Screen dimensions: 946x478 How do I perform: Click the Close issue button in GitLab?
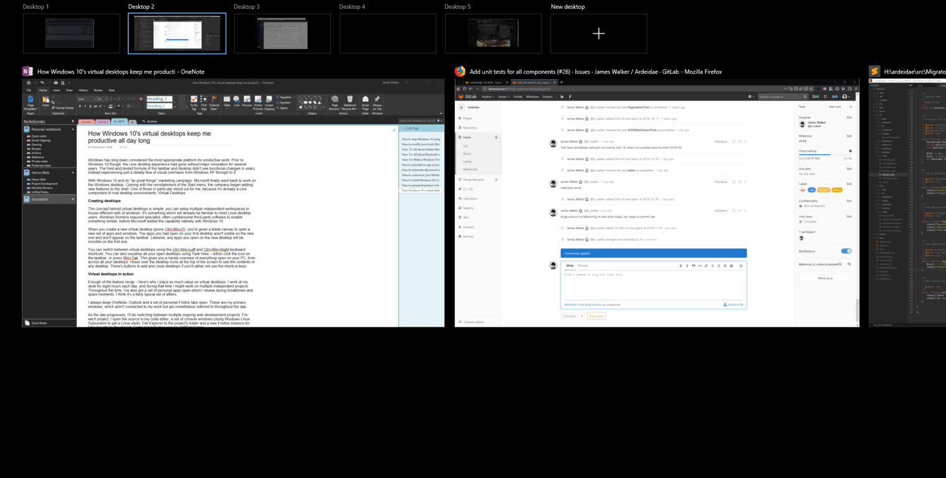(x=596, y=316)
